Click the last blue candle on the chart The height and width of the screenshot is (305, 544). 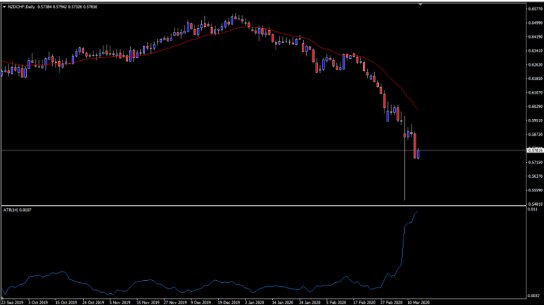(x=418, y=154)
